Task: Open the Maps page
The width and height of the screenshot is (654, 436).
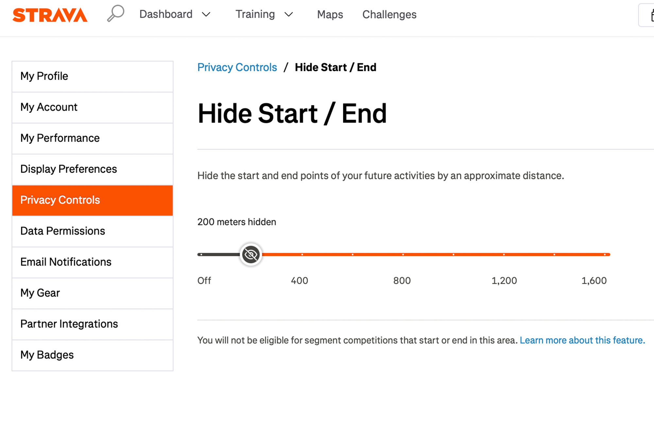Action: pos(330,14)
